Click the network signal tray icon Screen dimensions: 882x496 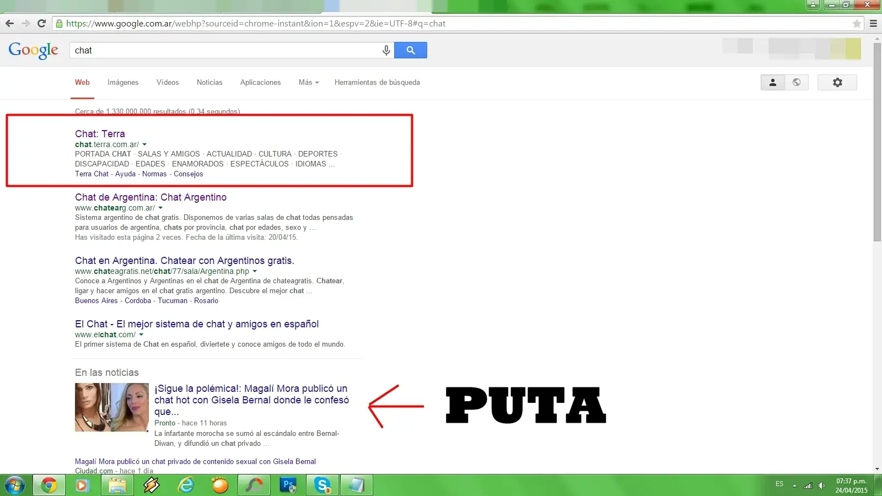pyautogui.click(x=808, y=486)
